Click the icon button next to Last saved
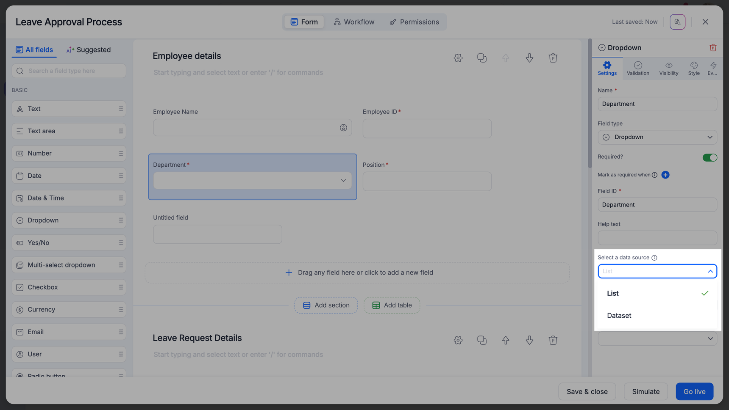This screenshot has height=410, width=729. point(677,22)
